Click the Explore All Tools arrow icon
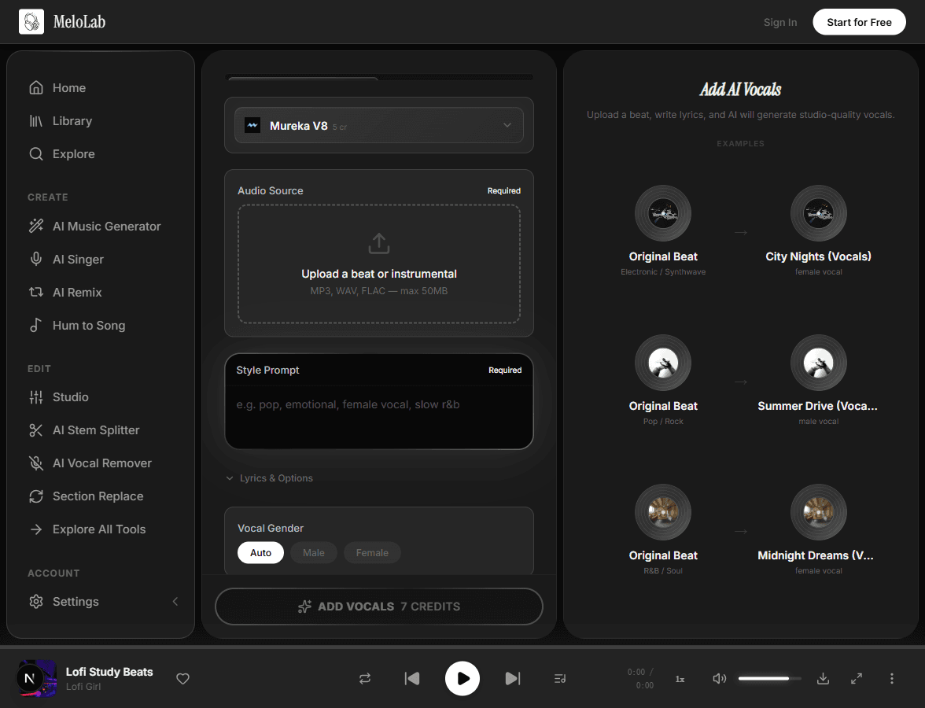Viewport: 925px width, 708px height. coord(36,529)
